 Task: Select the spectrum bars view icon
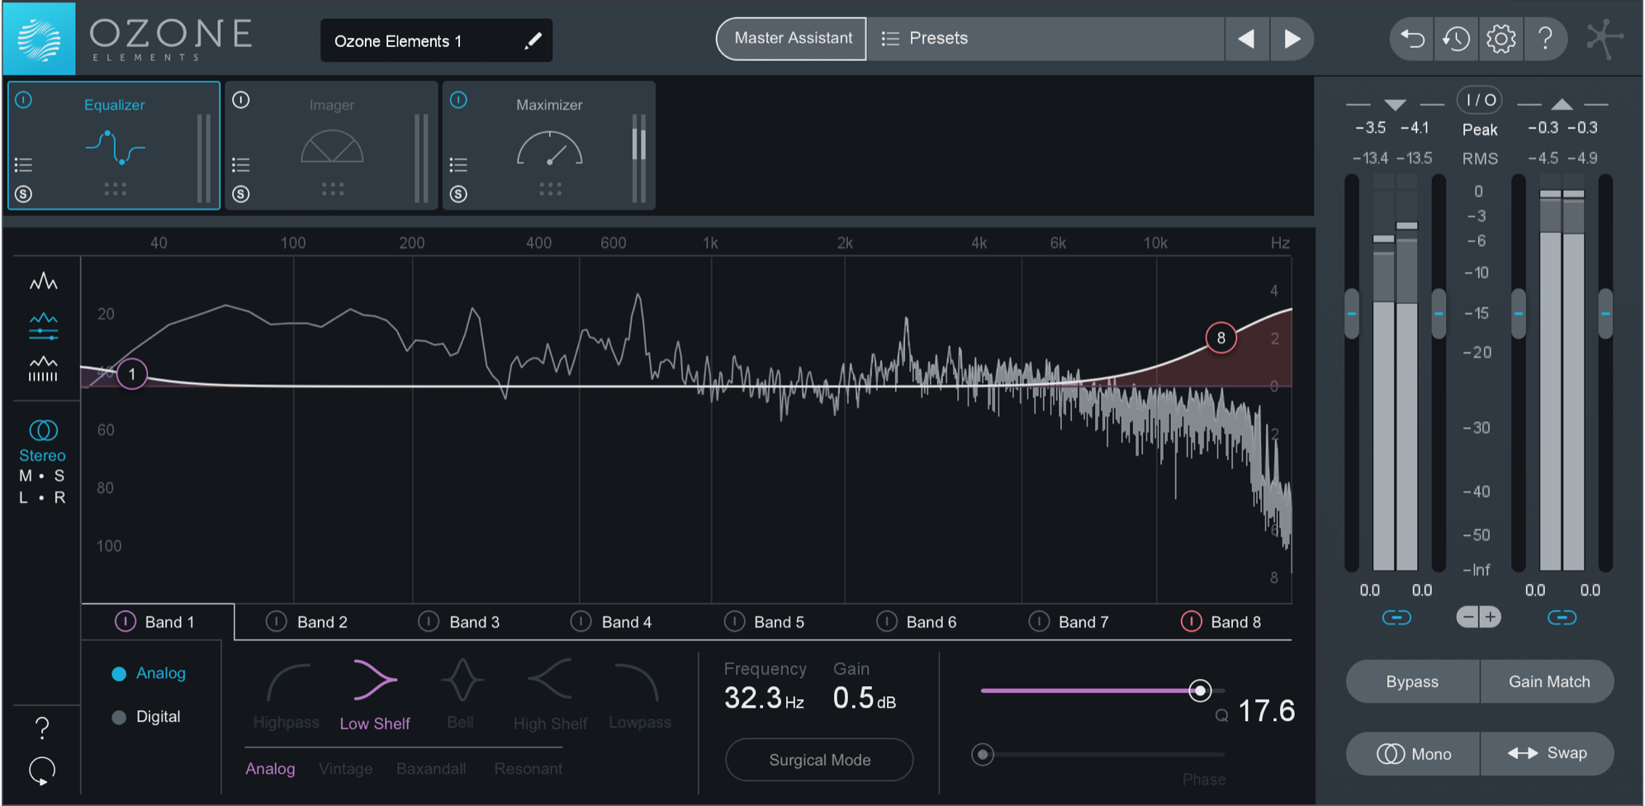[x=43, y=369]
